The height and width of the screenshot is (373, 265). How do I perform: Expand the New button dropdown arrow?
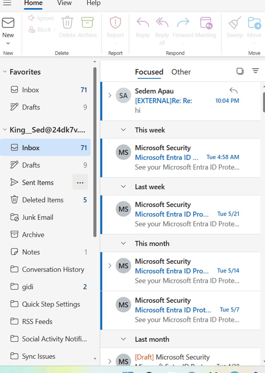click(8, 43)
